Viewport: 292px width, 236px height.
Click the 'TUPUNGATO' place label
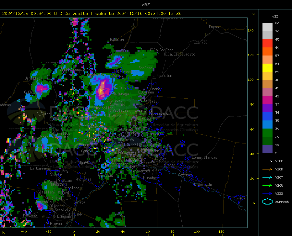[x=58, y=185]
